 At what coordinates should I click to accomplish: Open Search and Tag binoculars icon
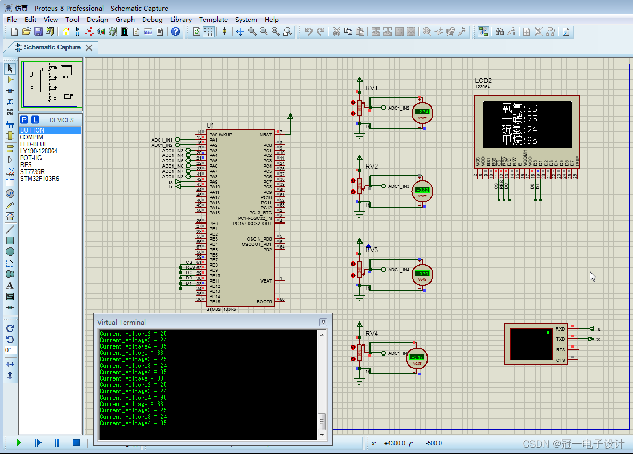(499, 32)
